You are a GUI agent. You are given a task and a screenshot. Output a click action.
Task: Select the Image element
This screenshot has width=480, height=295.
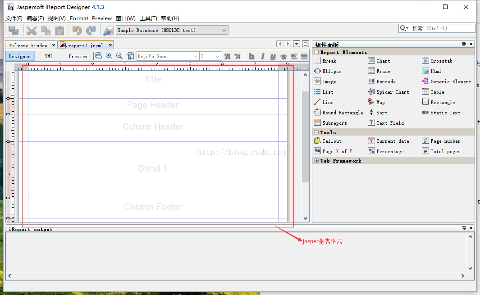point(325,82)
